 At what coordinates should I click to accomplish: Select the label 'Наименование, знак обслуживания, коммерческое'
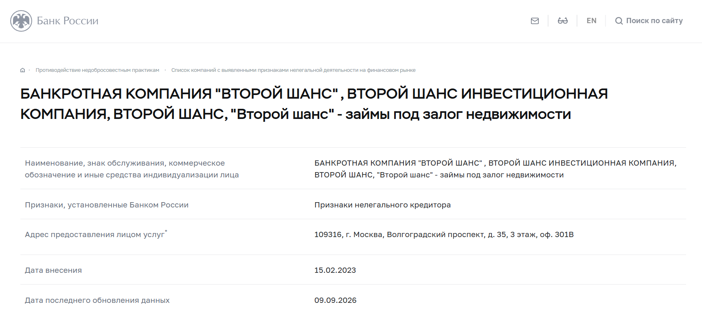pos(132,169)
